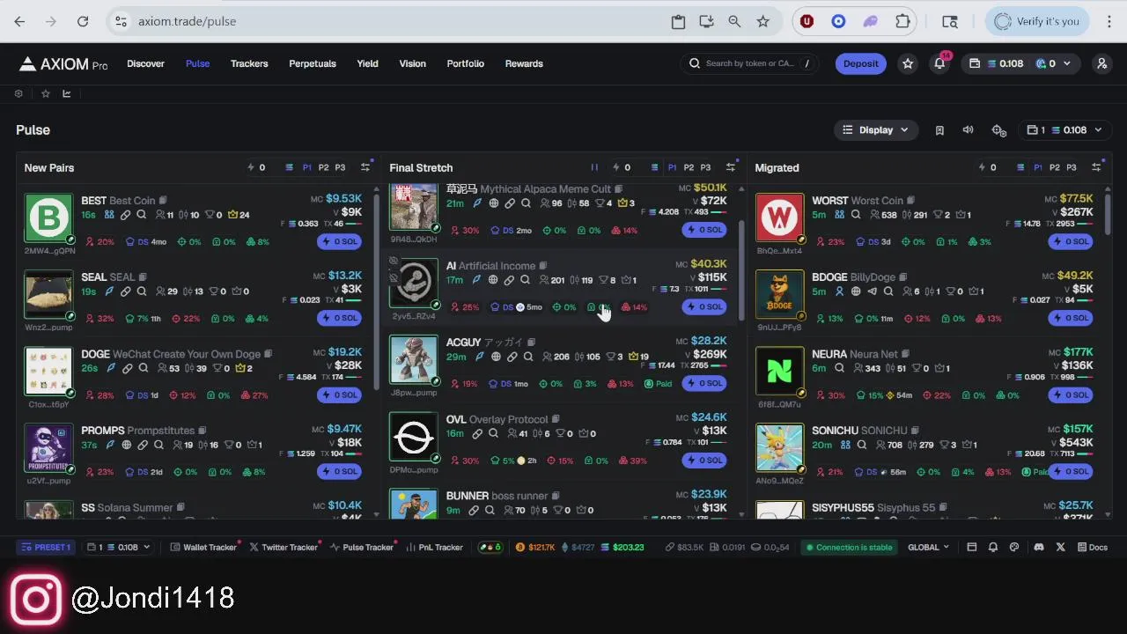Open the New Pairs filter sliders icon
The image size is (1127, 634).
point(365,167)
